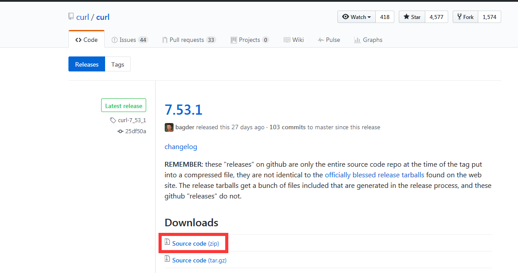Click the tar.gz file icon
The image size is (518, 273).
167,259
